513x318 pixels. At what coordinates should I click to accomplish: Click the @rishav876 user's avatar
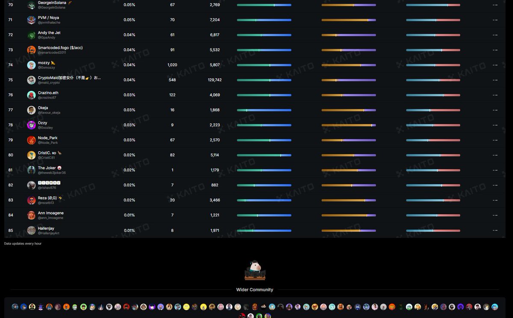point(31,185)
